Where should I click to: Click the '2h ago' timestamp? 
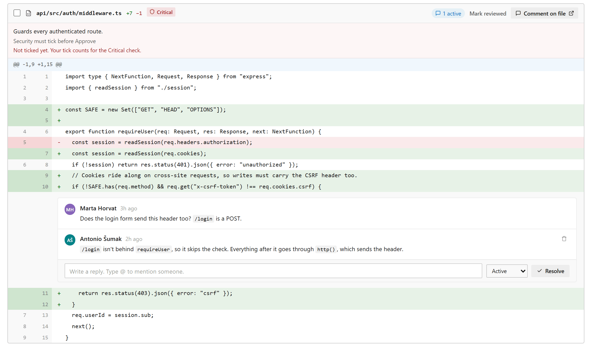tap(134, 239)
